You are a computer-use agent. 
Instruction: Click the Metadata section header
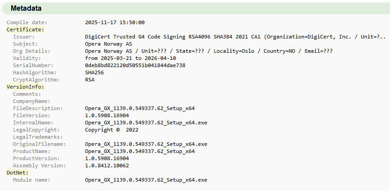click(26, 8)
